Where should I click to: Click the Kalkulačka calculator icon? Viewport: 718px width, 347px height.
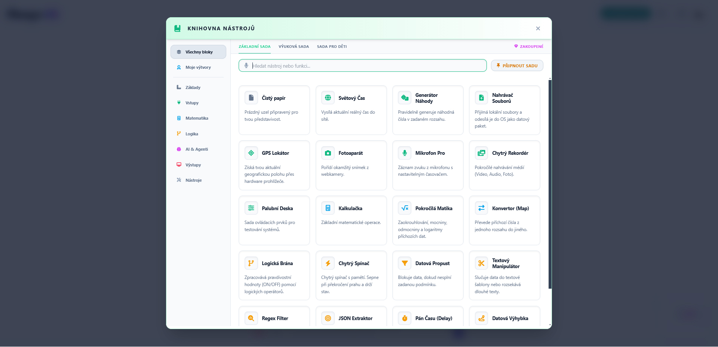click(328, 208)
